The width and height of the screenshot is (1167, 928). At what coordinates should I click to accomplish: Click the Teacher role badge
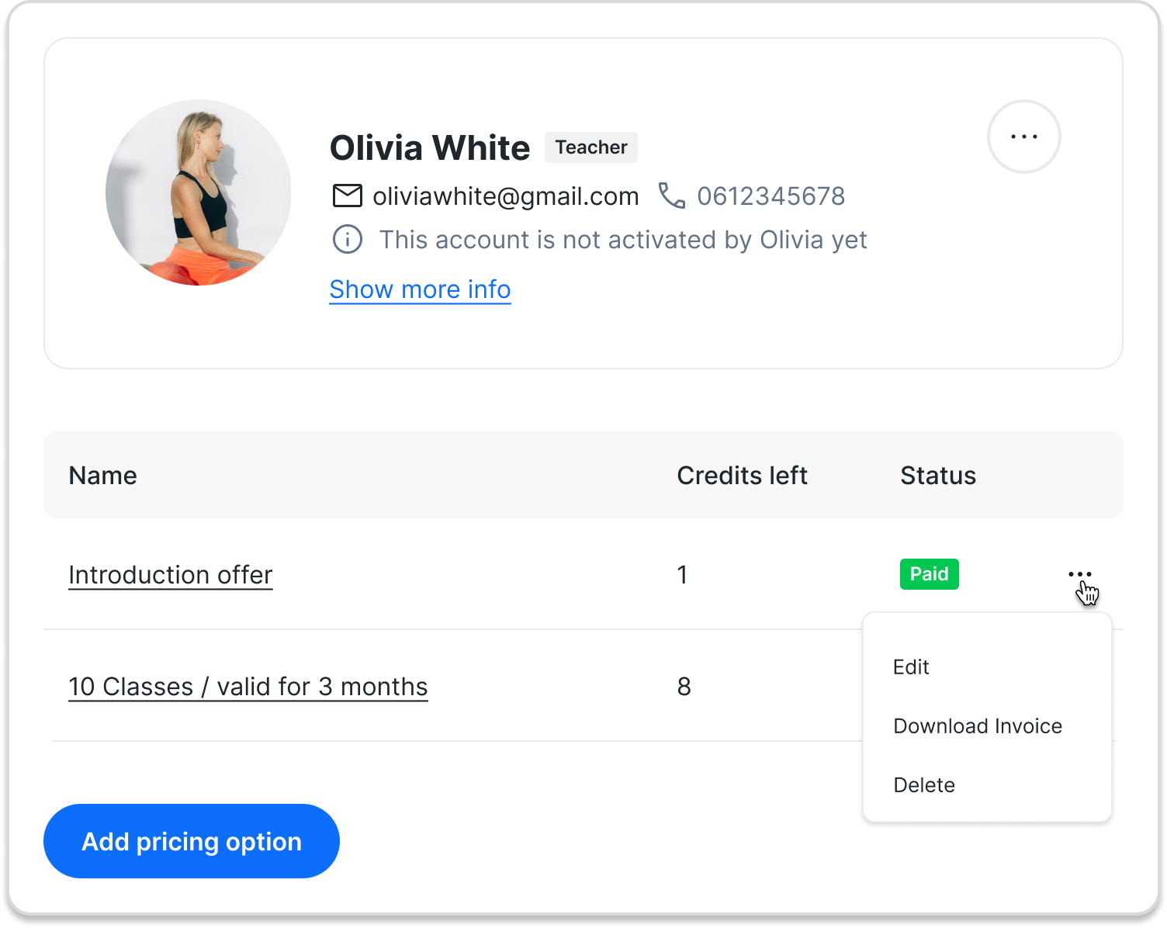click(591, 147)
